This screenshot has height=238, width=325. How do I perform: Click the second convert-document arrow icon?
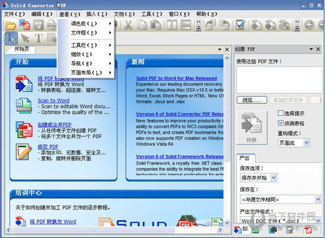click(270, 25)
